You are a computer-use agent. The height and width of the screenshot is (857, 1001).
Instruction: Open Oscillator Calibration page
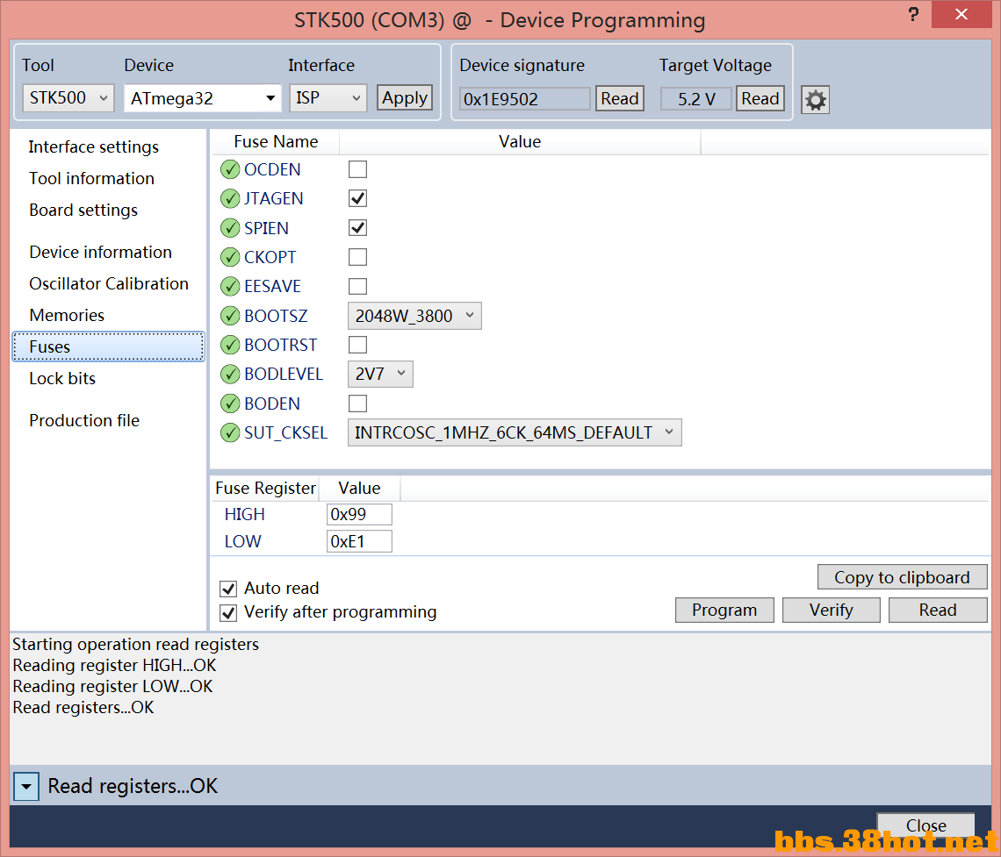coord(109,283)
